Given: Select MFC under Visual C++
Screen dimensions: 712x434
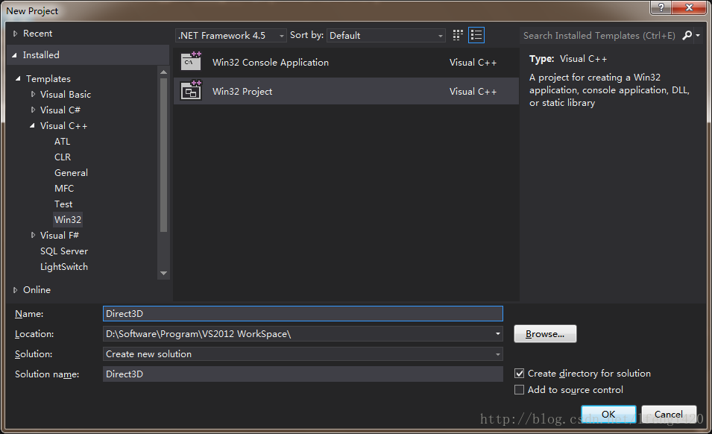Looking at the screenshot, I should [64, 189].
